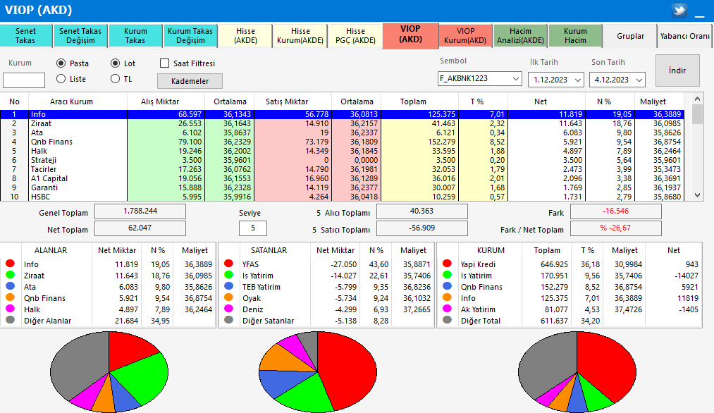Click the ALANLAR pie chart
The width and height of the screenshot is (714, 413).
pos(109,371)
